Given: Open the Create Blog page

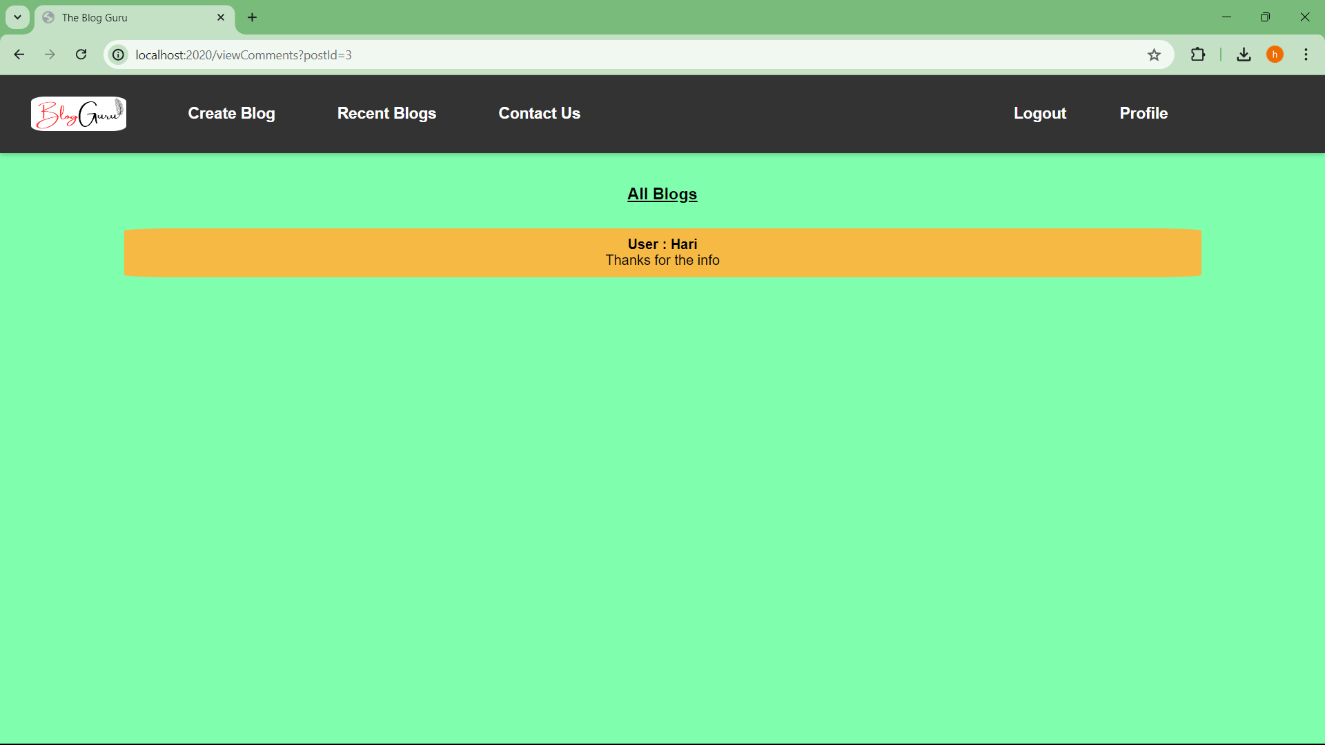Looking at the screenshot, I should (231, 113).
